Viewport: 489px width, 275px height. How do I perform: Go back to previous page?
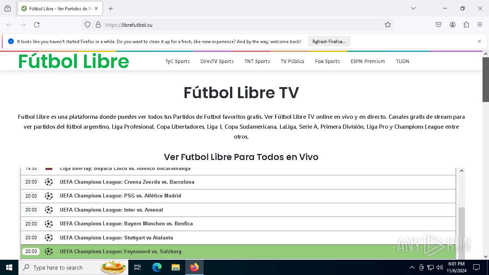pos(9,24)
